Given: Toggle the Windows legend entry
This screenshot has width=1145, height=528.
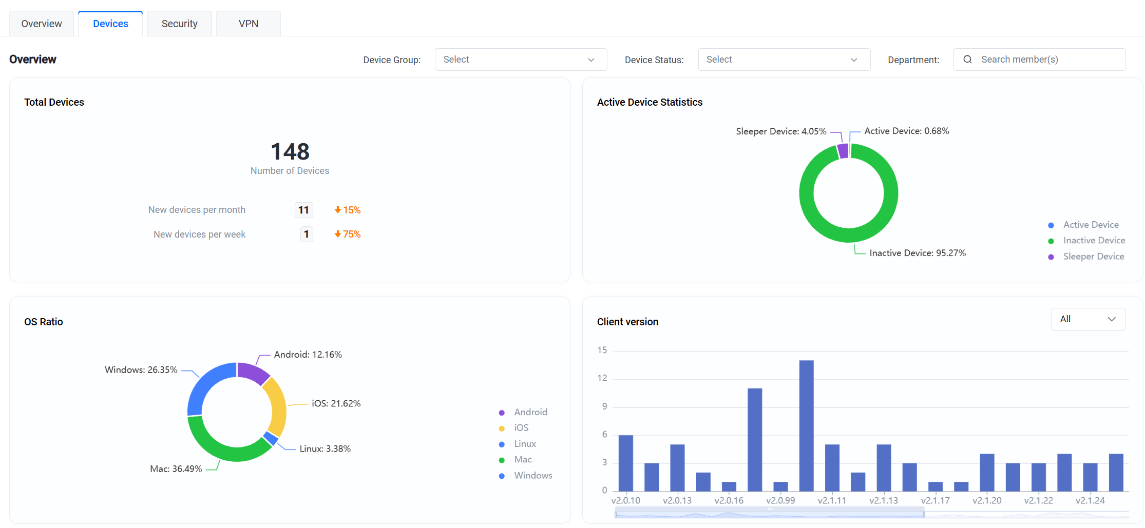Looking at the screenshot, I should [525, 476].
